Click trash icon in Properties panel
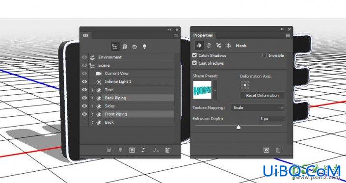This screenshot has height=183, width=346. (x=278, y=150)
